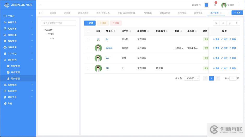Viewport: 245px width, 137px height.
Task: Open 机构管理 in the sidebar menu
Action: [15, 66]
